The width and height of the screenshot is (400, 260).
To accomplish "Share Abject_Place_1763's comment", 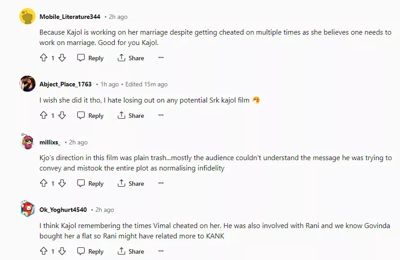I will tap(131, 116).
